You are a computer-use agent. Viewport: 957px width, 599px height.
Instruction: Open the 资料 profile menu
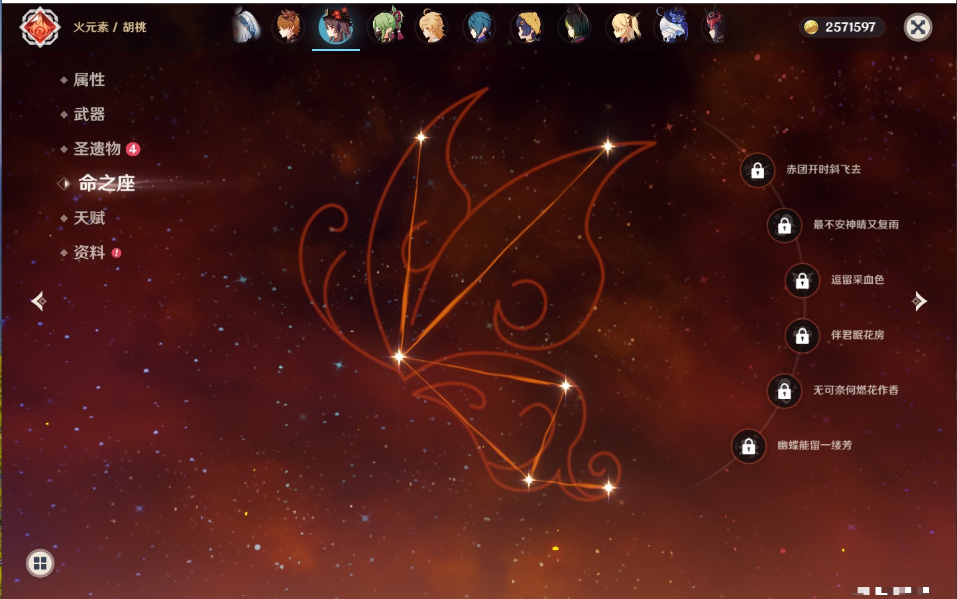point(90,252)
